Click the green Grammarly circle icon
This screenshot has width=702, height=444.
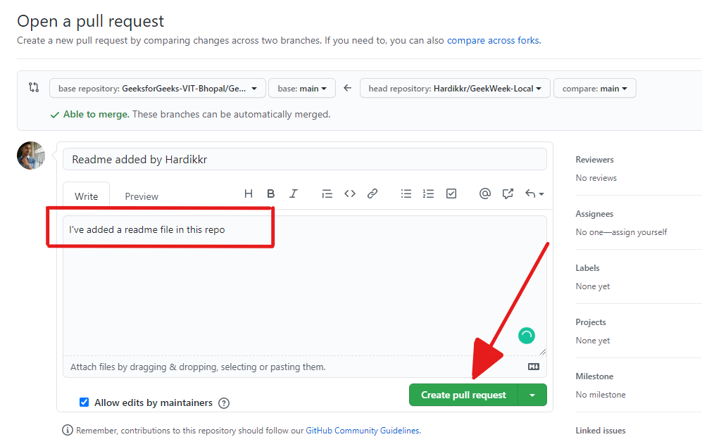tap(527, 336)
